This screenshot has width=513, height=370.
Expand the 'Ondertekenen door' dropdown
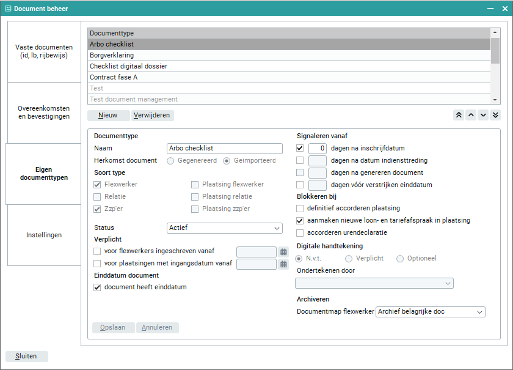pyautogui.click(x=374, y=283)
